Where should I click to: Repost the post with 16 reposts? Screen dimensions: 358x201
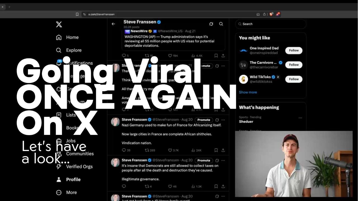(x=149, y=56)
